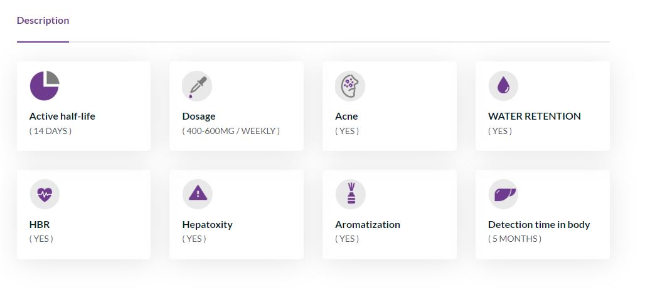Select the Active half-life heading

pyautogui.click(x=62, y=116)
